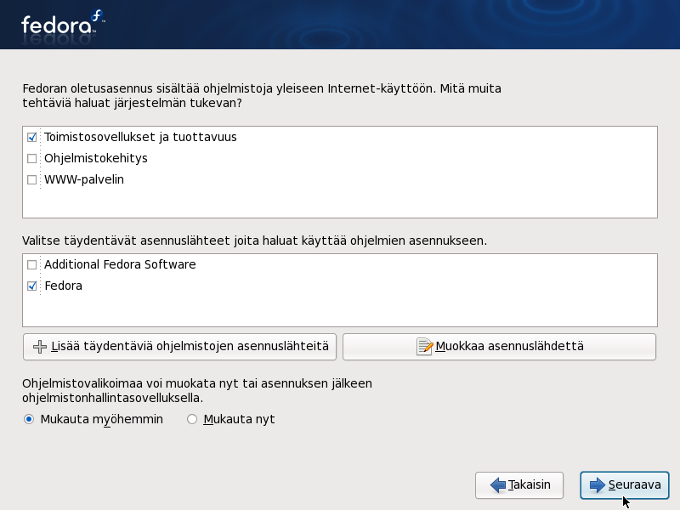The image size is (680, 510).
Task: Select the Mukauta nyt radio button
Action: [192, 419]
